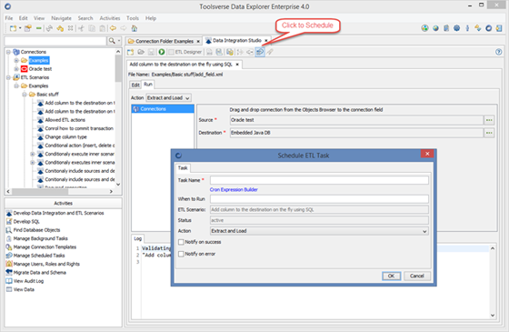Screen dimensions: 509x332
Task: Click the highlighted schedule task icon
Action: pyautogui.click(x=260, y=52)
